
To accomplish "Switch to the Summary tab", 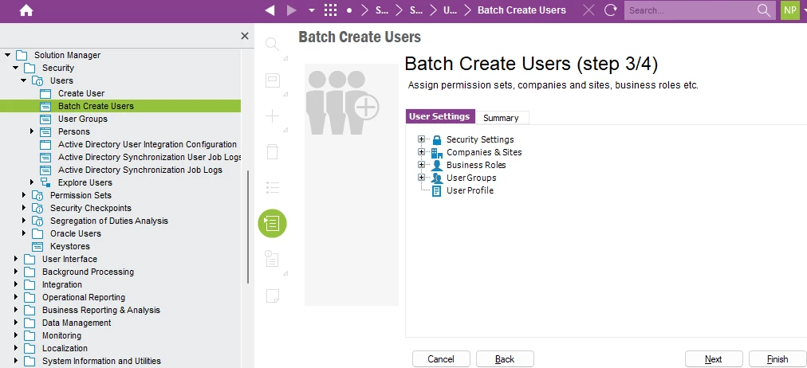I will pyautogui.click(x=501, y=118).
